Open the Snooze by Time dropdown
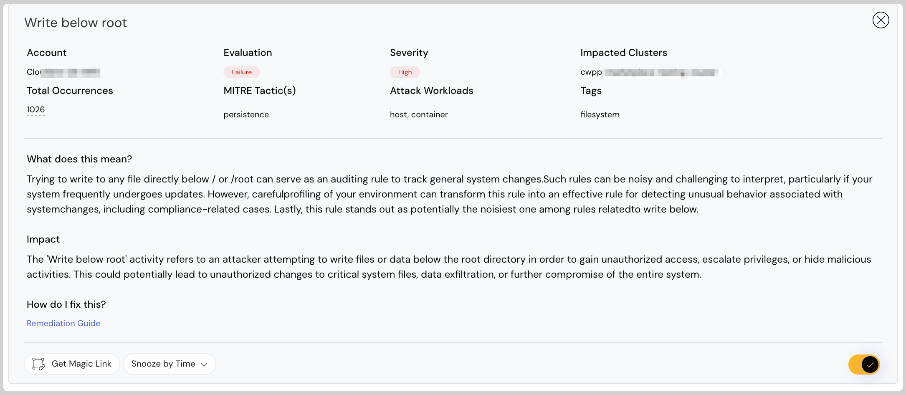Image resolution: width=906 pixels, height=395 pixels. [169, 364]
